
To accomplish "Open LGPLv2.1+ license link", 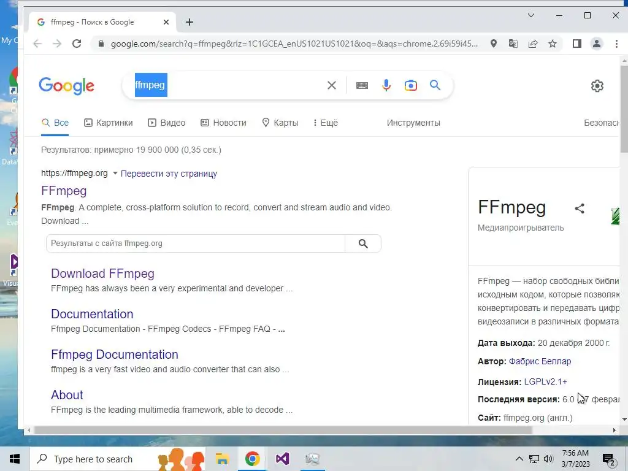I will tap(545, 381).
